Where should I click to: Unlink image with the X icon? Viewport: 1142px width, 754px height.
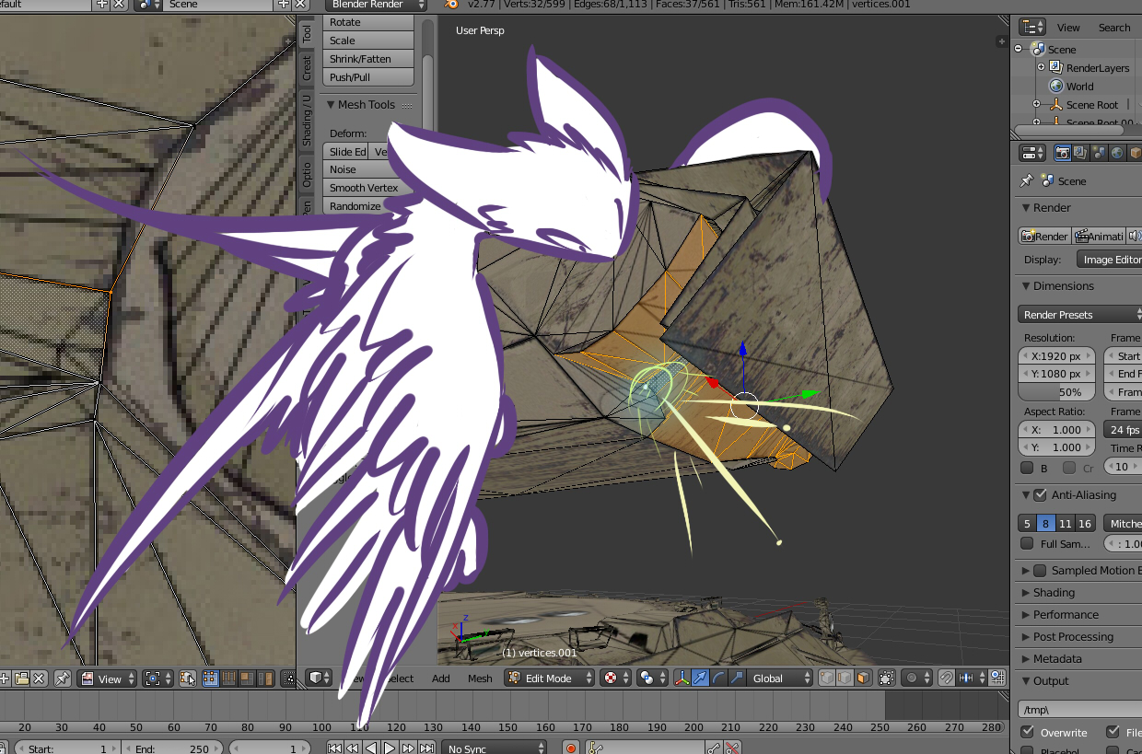(39, 679)
